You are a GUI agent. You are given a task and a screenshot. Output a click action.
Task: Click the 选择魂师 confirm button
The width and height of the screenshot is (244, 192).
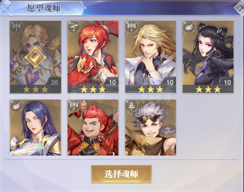pyautogui.click(x=121, y=174)
